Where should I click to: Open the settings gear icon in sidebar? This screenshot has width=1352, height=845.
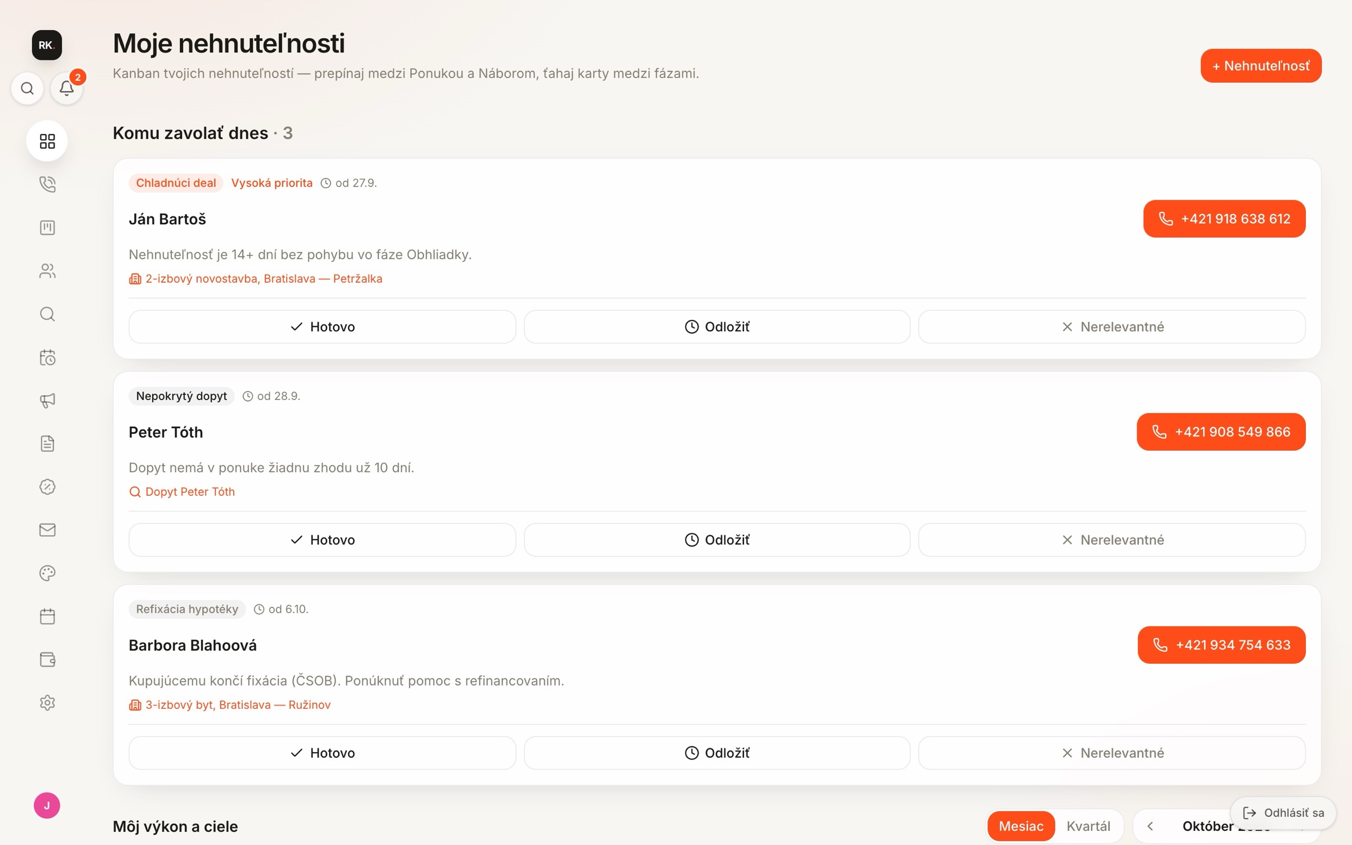point(47,702)
